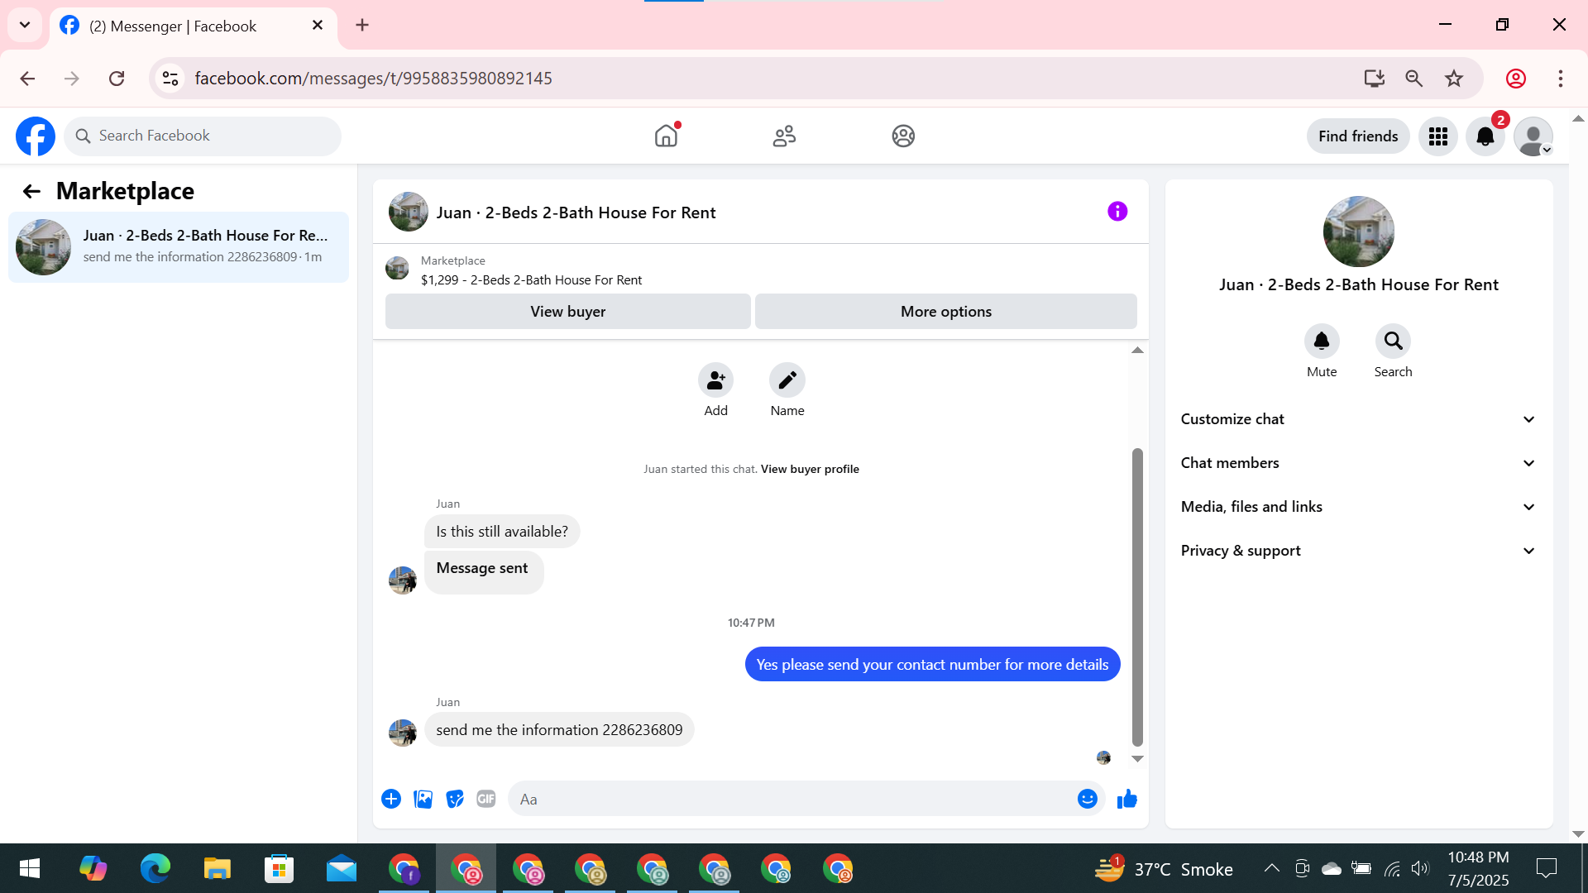Mute this conversation with the bell button

pyautogui.click(x=1321, y=341)
